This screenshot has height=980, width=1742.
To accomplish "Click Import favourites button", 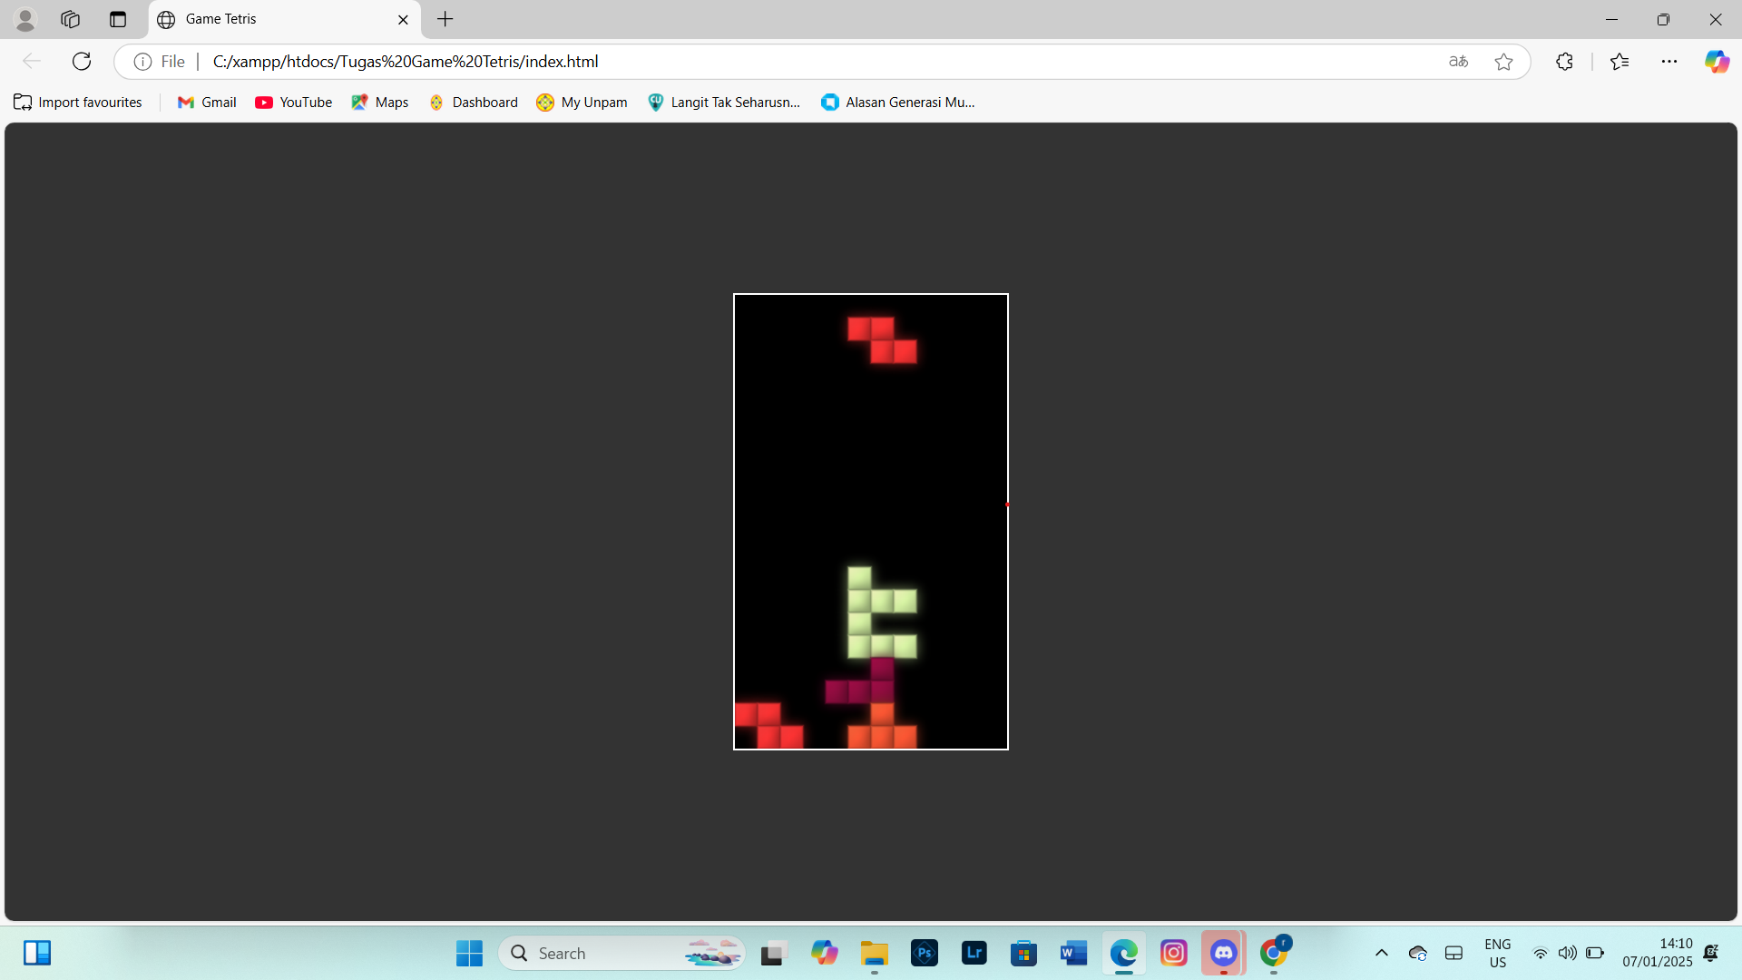I will 78,103.
